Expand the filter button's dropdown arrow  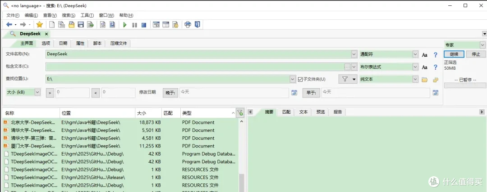[354, 79]
